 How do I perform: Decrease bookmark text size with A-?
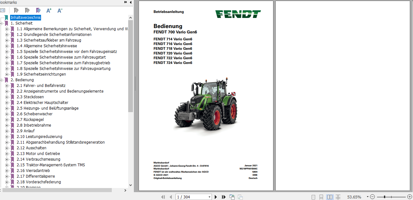pos(60,10)
